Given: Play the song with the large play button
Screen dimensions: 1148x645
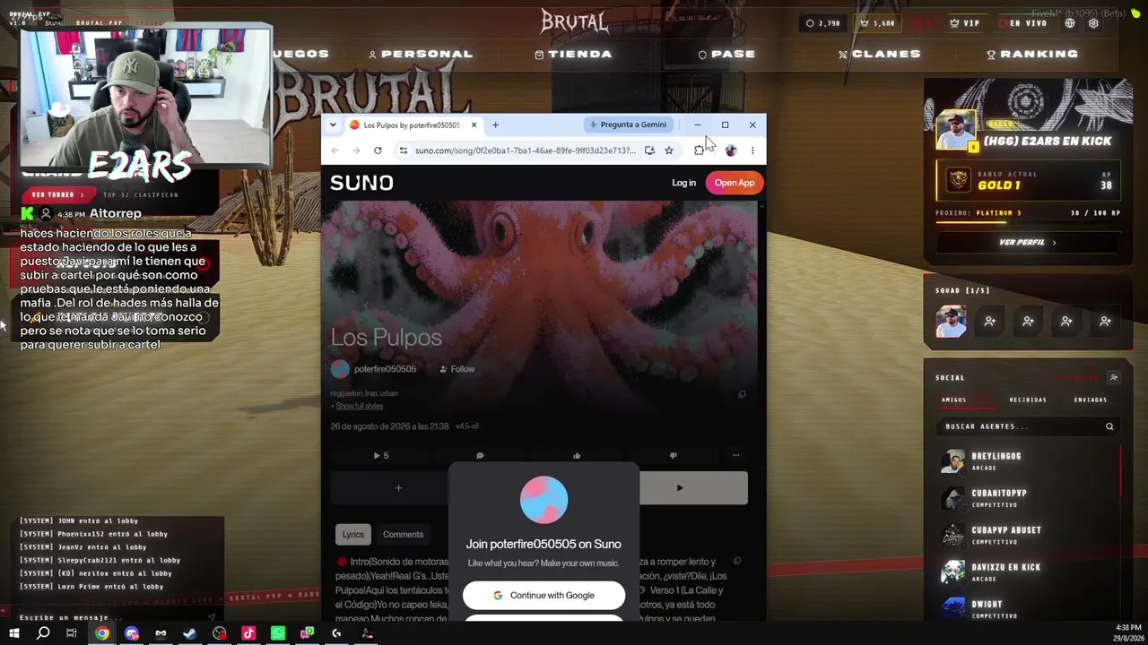Looking at the screenshot, I should click(679, 488).
